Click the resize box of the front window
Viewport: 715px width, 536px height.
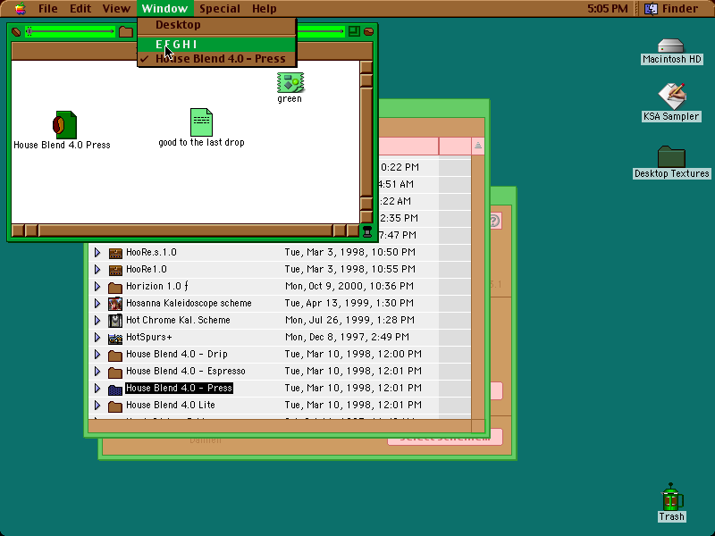[x=367, y=231]
